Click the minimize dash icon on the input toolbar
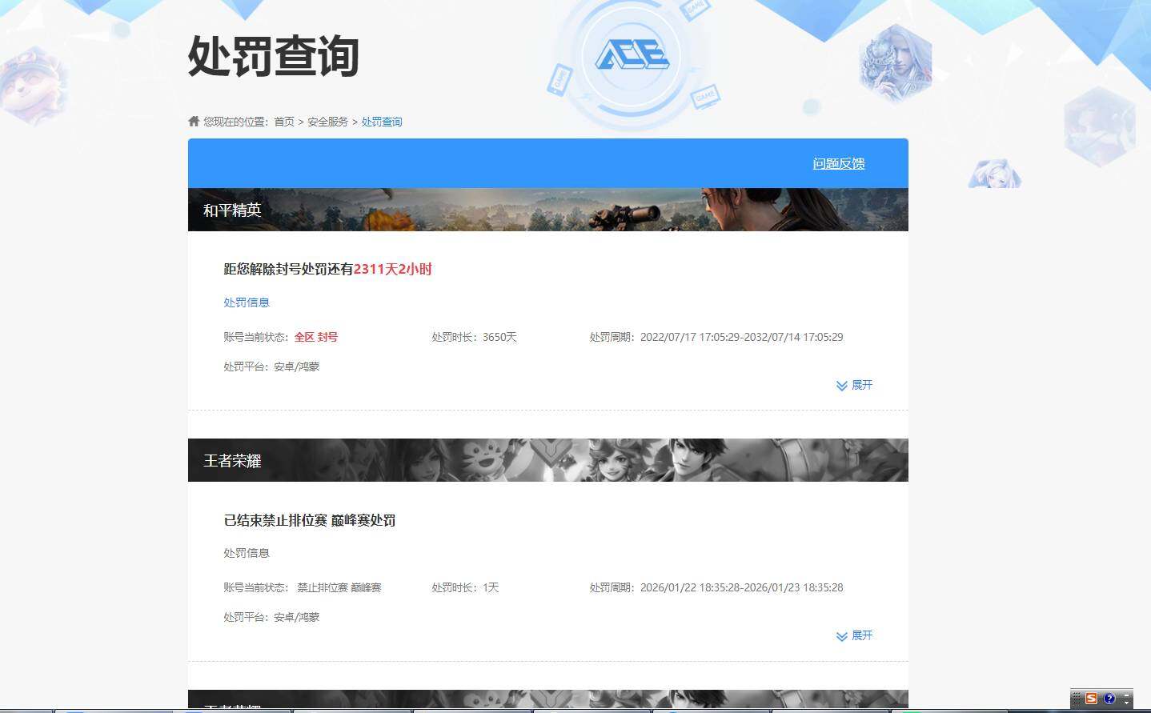1151x713 pixels. (1125, 695)
